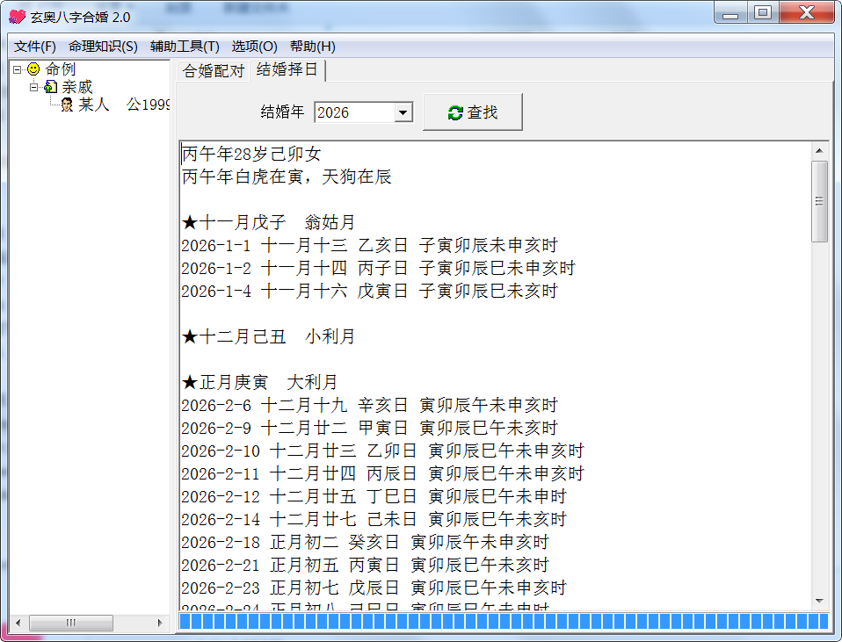The image size is (842, 642).
Task: Click the 亲戚 group icon
Action: pyautogui.click(x=50, y=86)
